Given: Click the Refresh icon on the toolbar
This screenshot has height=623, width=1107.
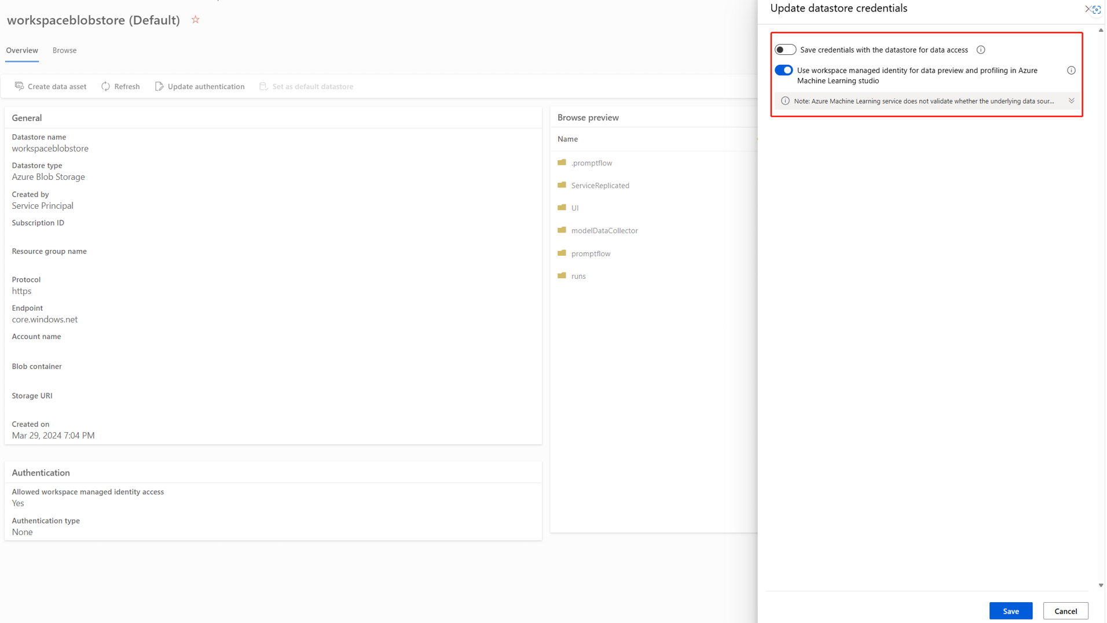Looking at the screenshot, I should point(107,86).
